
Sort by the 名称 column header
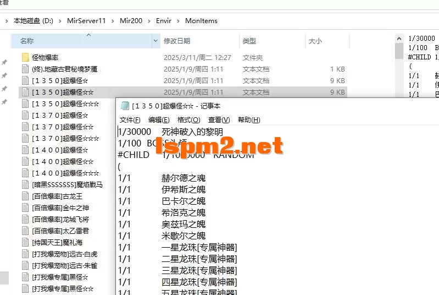(81, 41)
